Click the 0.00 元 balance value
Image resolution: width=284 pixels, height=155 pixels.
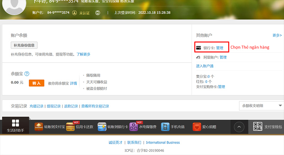[17, 83]
